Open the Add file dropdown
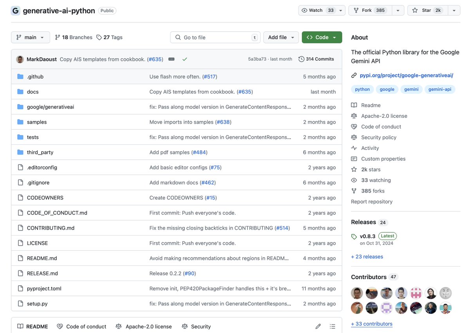470x333 pixels. coord(281,37)
